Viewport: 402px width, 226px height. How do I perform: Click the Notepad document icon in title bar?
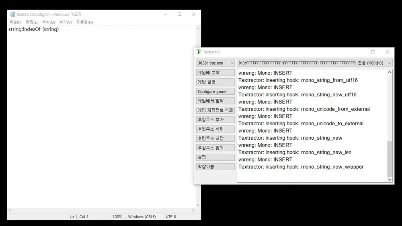pyautogui.click(x=12, y=14)
